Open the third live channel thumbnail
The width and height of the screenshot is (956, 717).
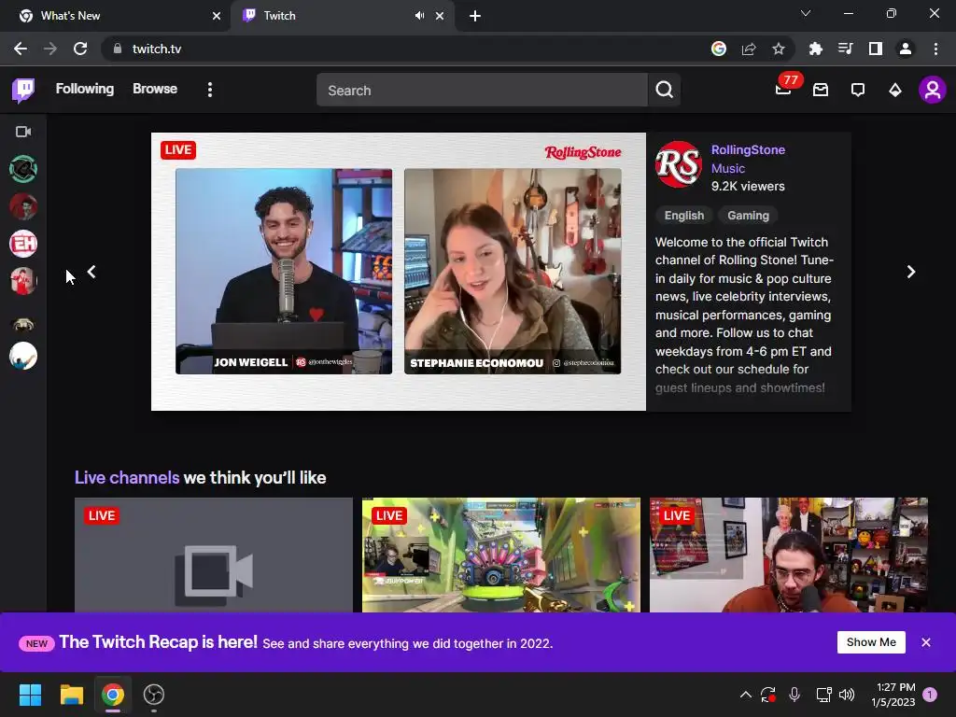788,555
